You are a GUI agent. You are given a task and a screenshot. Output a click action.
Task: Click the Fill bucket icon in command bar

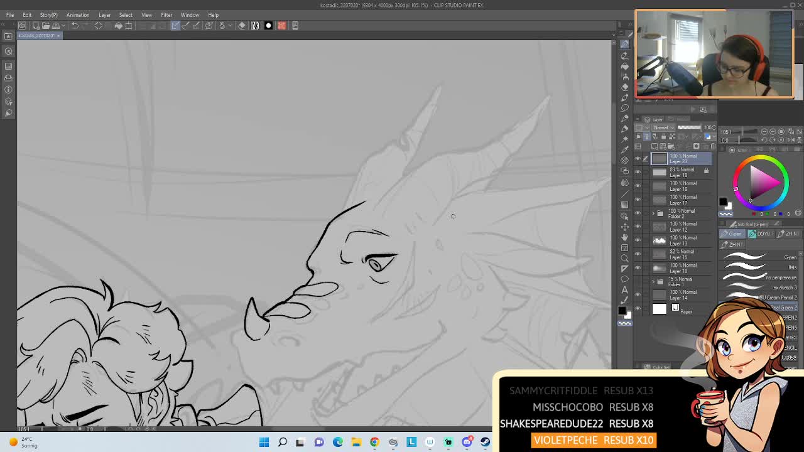click(x=118, y=26)
